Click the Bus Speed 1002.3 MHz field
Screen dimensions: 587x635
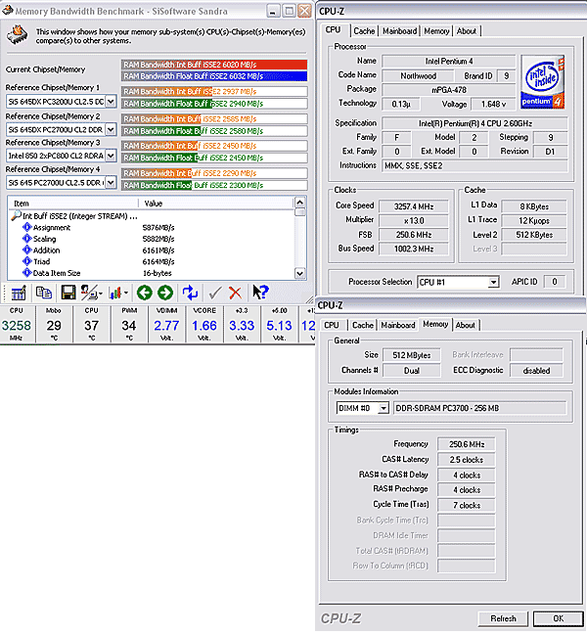pos(414,249)
